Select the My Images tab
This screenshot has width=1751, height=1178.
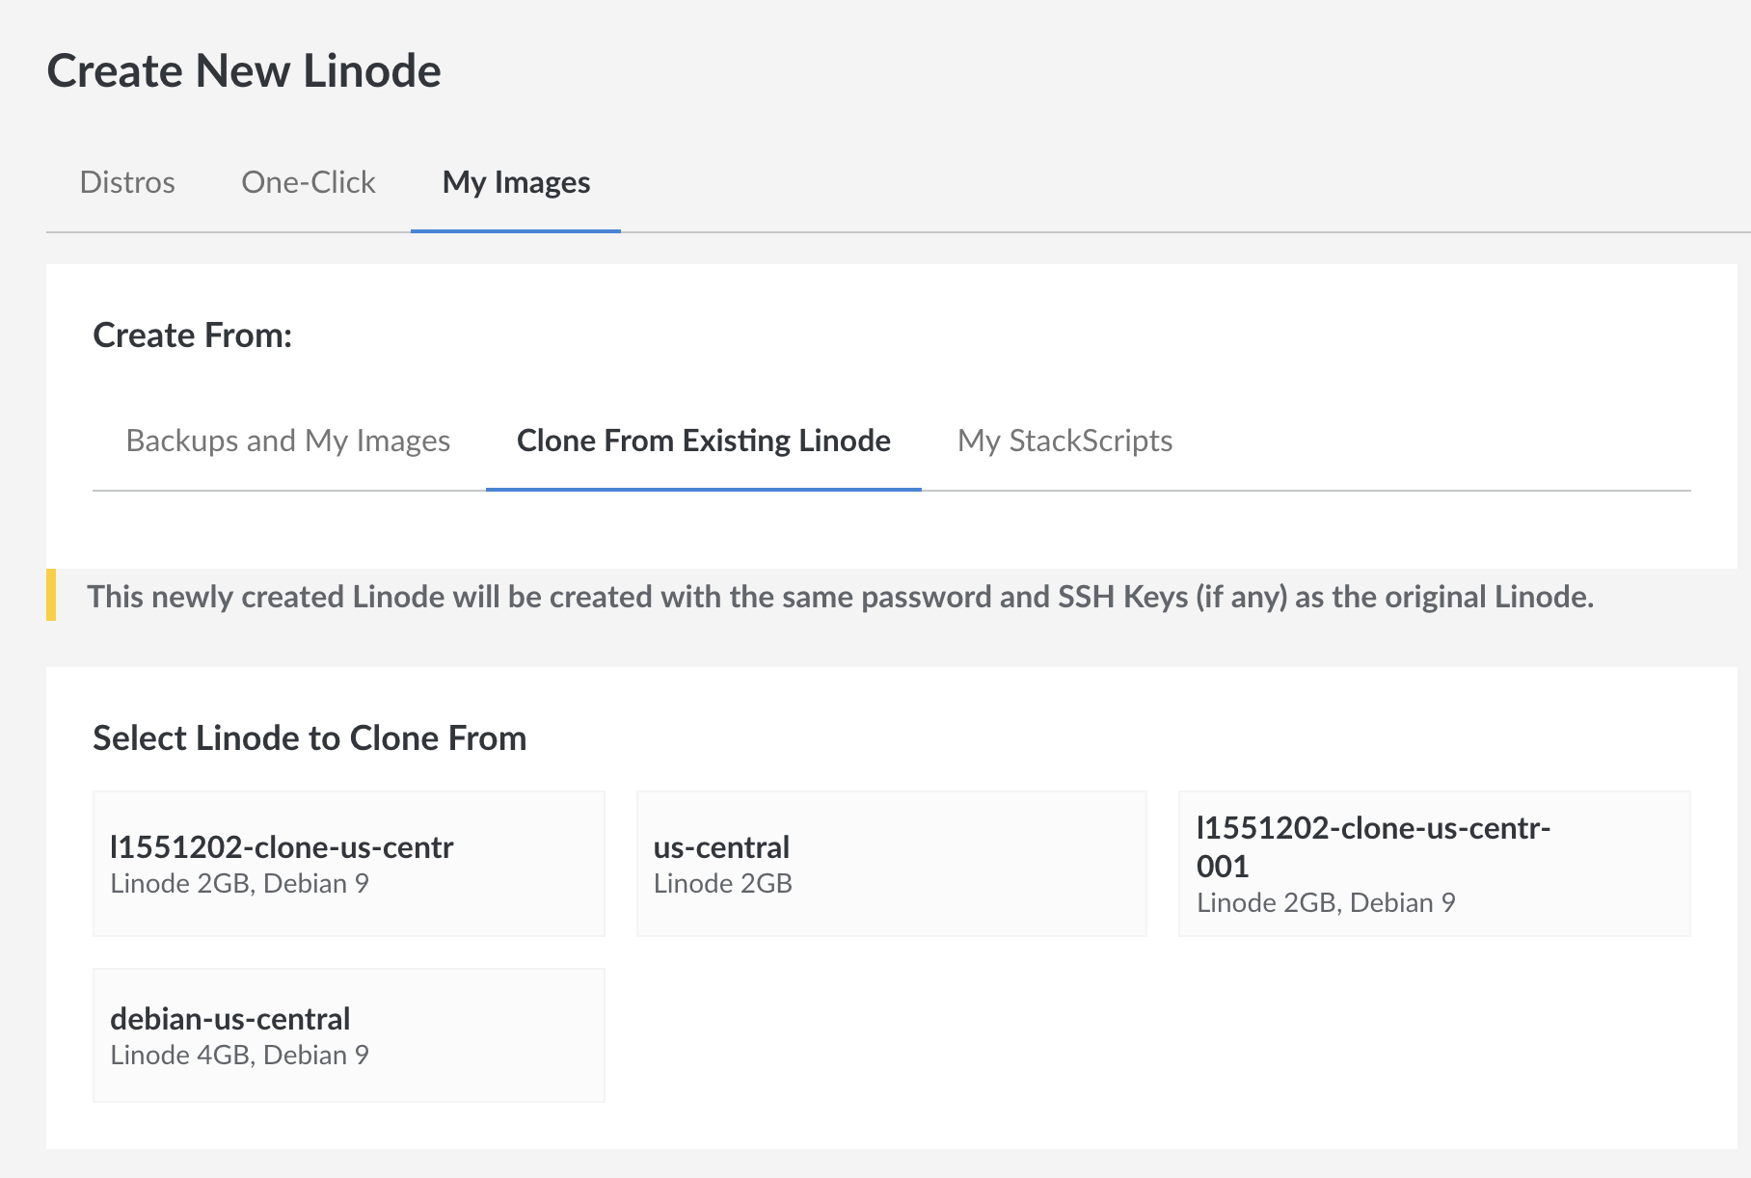coord(516,182)
